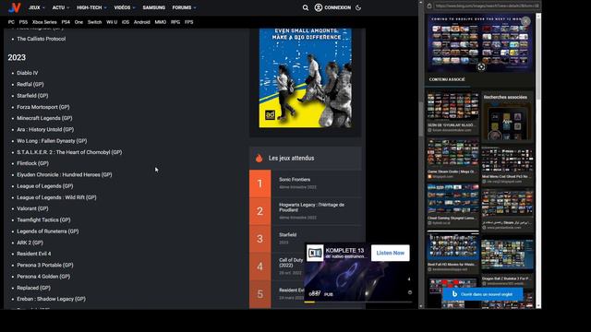Screen dimensions: 591x332
Task: Click Valorant (GP) list entry
Action: click(32, 208)
